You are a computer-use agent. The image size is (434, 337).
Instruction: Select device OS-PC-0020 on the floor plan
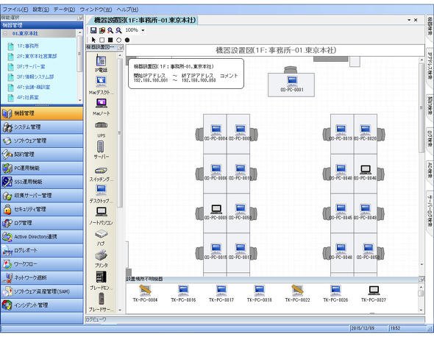click(366, 132)
